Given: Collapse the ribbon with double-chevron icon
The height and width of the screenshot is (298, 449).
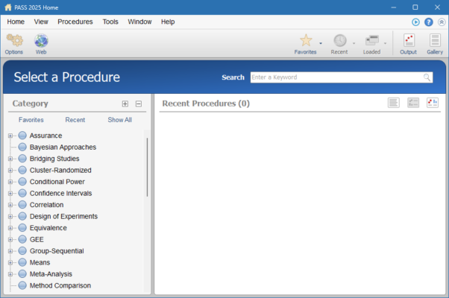Looking at the screenshot, I should [441, 22].
